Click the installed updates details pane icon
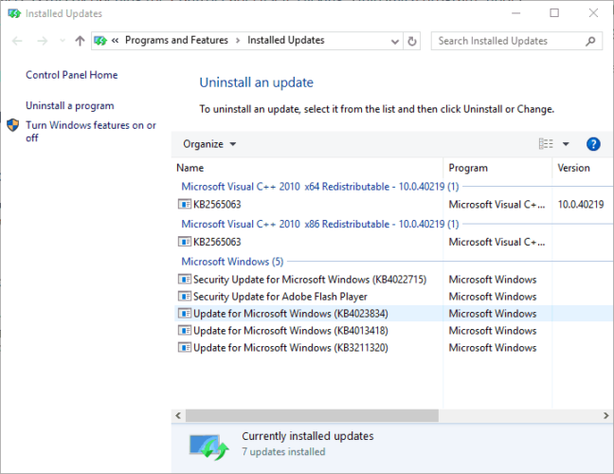 (209, 447)
